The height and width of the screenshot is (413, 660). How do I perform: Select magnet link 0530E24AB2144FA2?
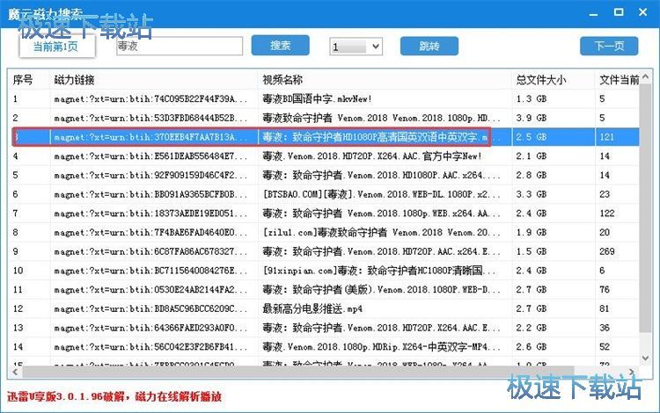pyautogui.click(x=150, y=290)
